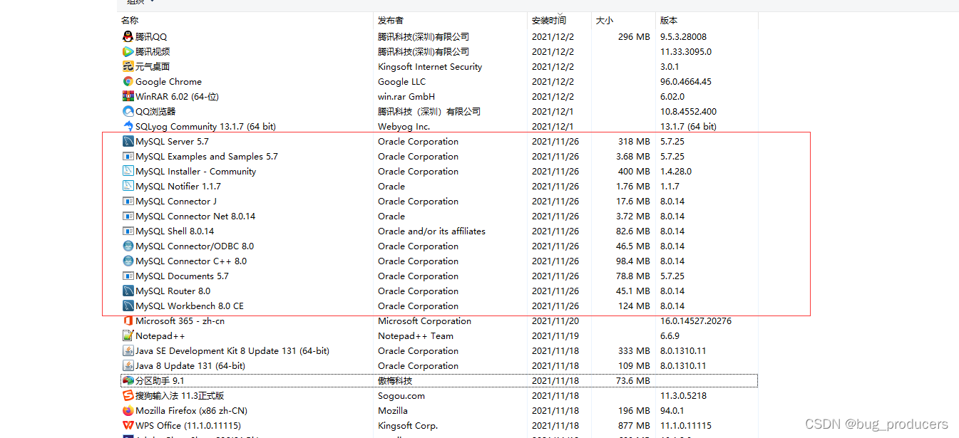The image size is (959, 438).
Task: Click version 11.3.0.5218
Action: coord(682,395)
